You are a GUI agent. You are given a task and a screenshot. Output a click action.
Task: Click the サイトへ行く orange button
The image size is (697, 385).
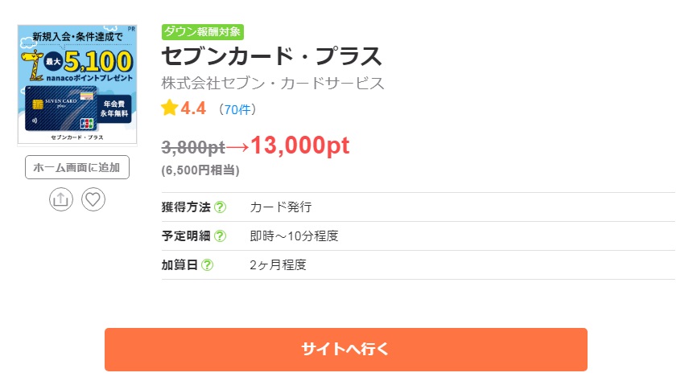point(346,350)
